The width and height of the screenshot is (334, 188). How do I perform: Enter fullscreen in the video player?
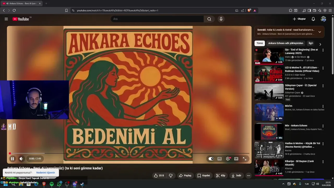coord(244,159)
